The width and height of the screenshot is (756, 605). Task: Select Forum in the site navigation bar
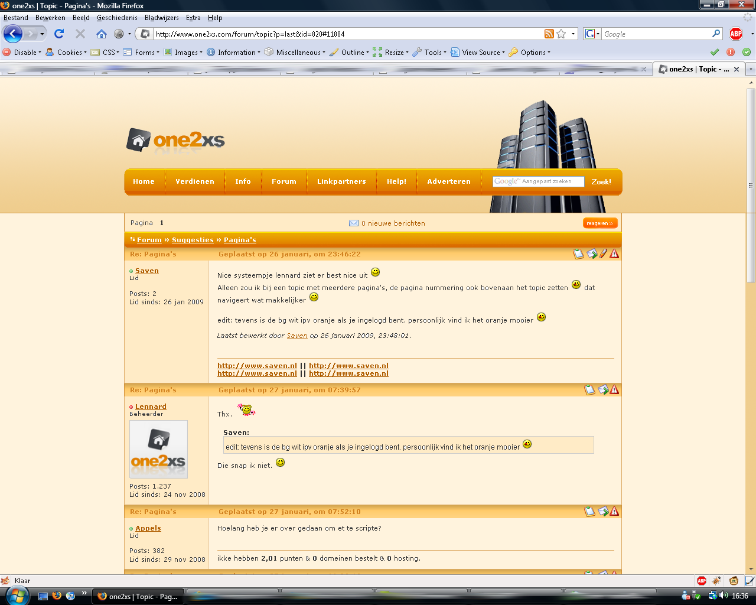pyautogui.click(x=283, y=181)
